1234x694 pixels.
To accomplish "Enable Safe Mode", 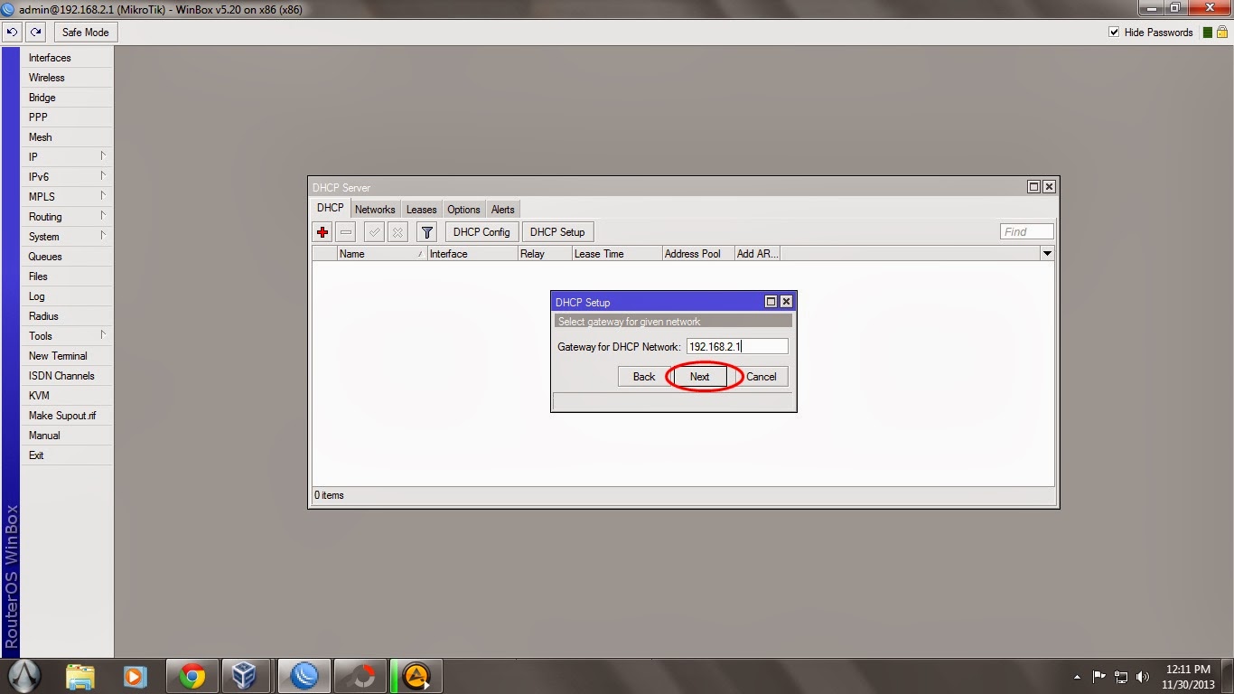I will coord(85,32).
